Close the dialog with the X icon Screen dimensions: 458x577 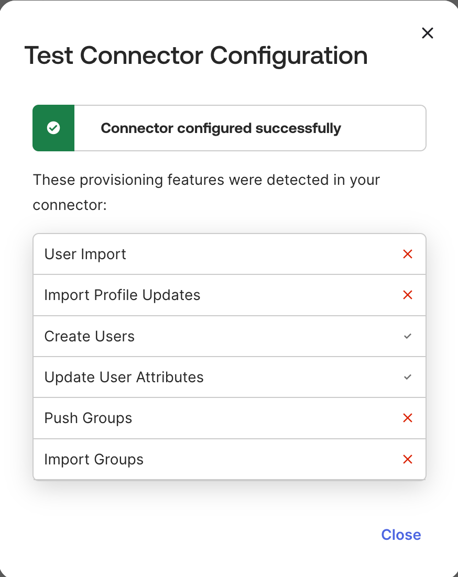[428, 34]
